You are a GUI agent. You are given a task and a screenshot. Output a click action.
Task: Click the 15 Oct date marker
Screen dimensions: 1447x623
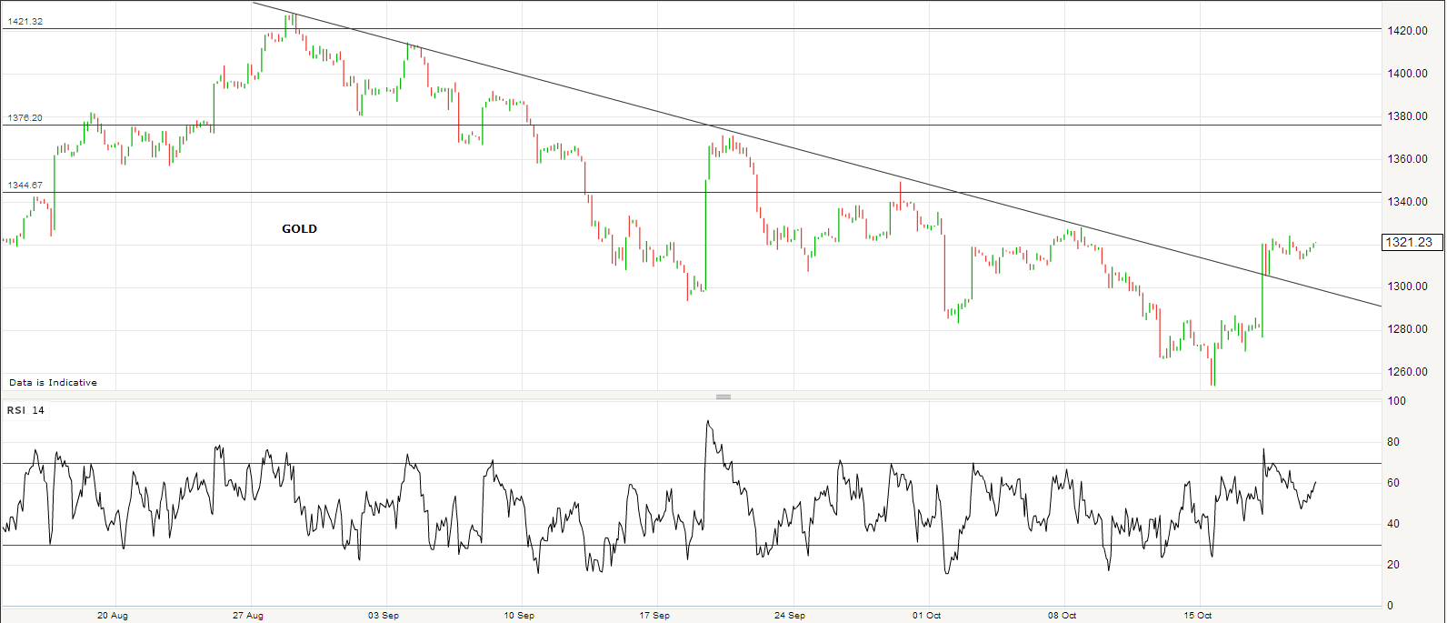coord(1197,616)
